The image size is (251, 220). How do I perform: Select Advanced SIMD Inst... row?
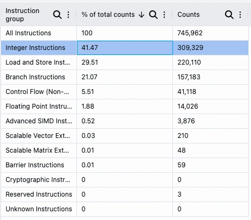[125, 121]
